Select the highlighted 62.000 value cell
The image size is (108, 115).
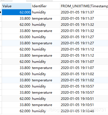click(17, 12)
